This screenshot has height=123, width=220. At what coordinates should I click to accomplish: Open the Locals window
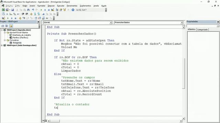point(36,18)
